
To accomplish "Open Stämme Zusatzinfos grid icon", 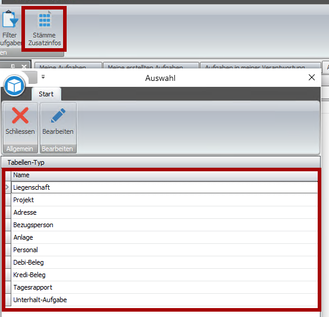I will click(x=45, y=20).
